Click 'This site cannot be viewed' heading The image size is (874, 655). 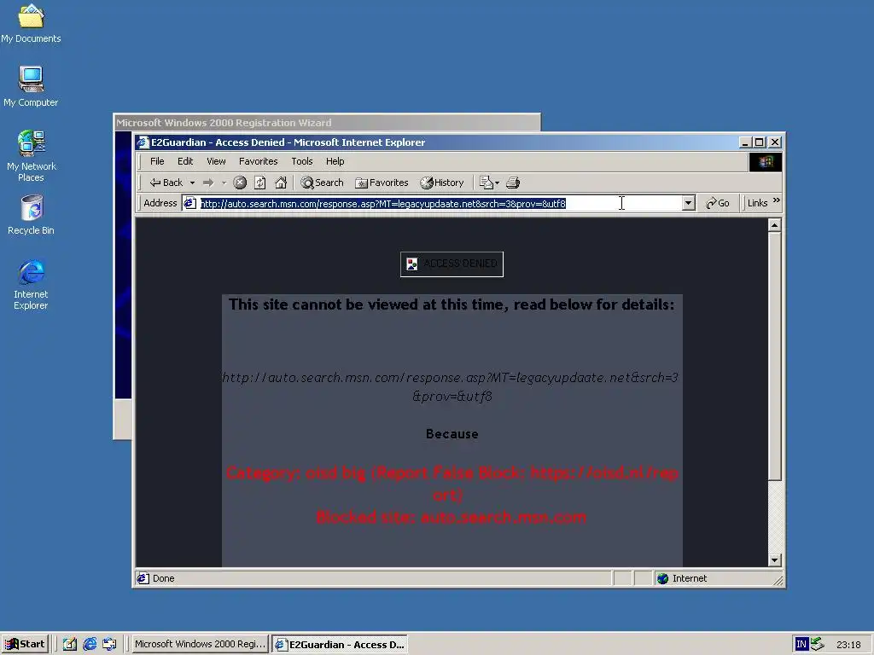click(x=452, y=304)
